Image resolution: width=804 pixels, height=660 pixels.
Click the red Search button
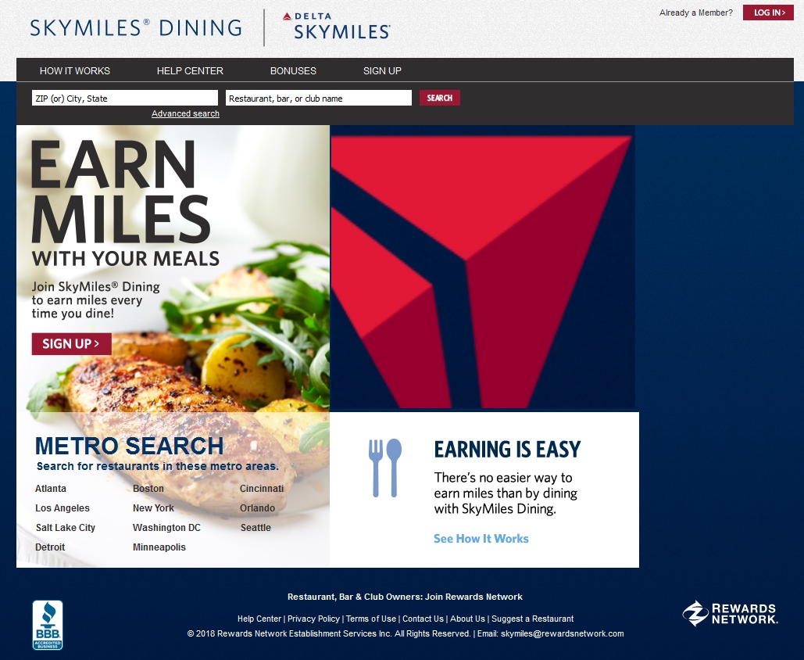click(x=440, y=98)
